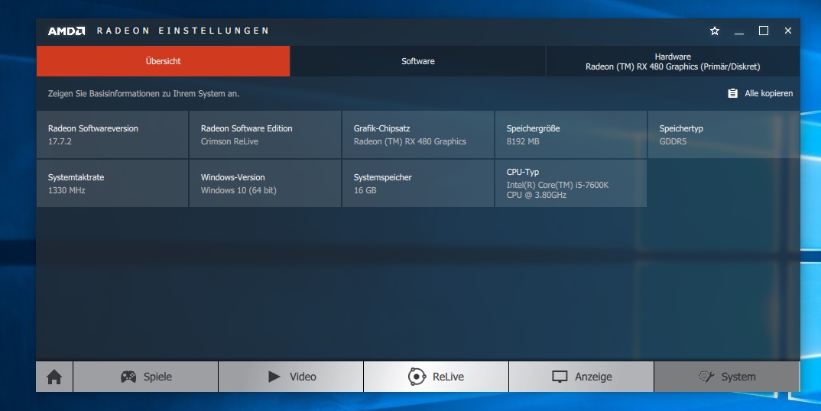Close the Radeon Einstellungen window

pyautogui.click(x=788, y=31)
